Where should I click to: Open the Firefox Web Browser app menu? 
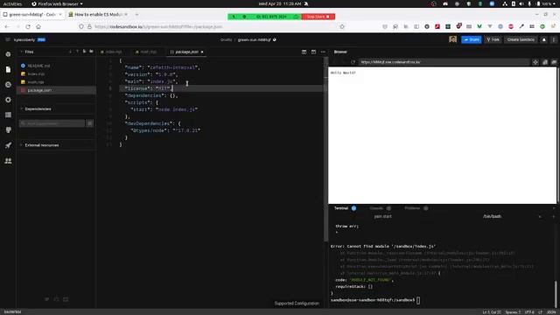57,3
